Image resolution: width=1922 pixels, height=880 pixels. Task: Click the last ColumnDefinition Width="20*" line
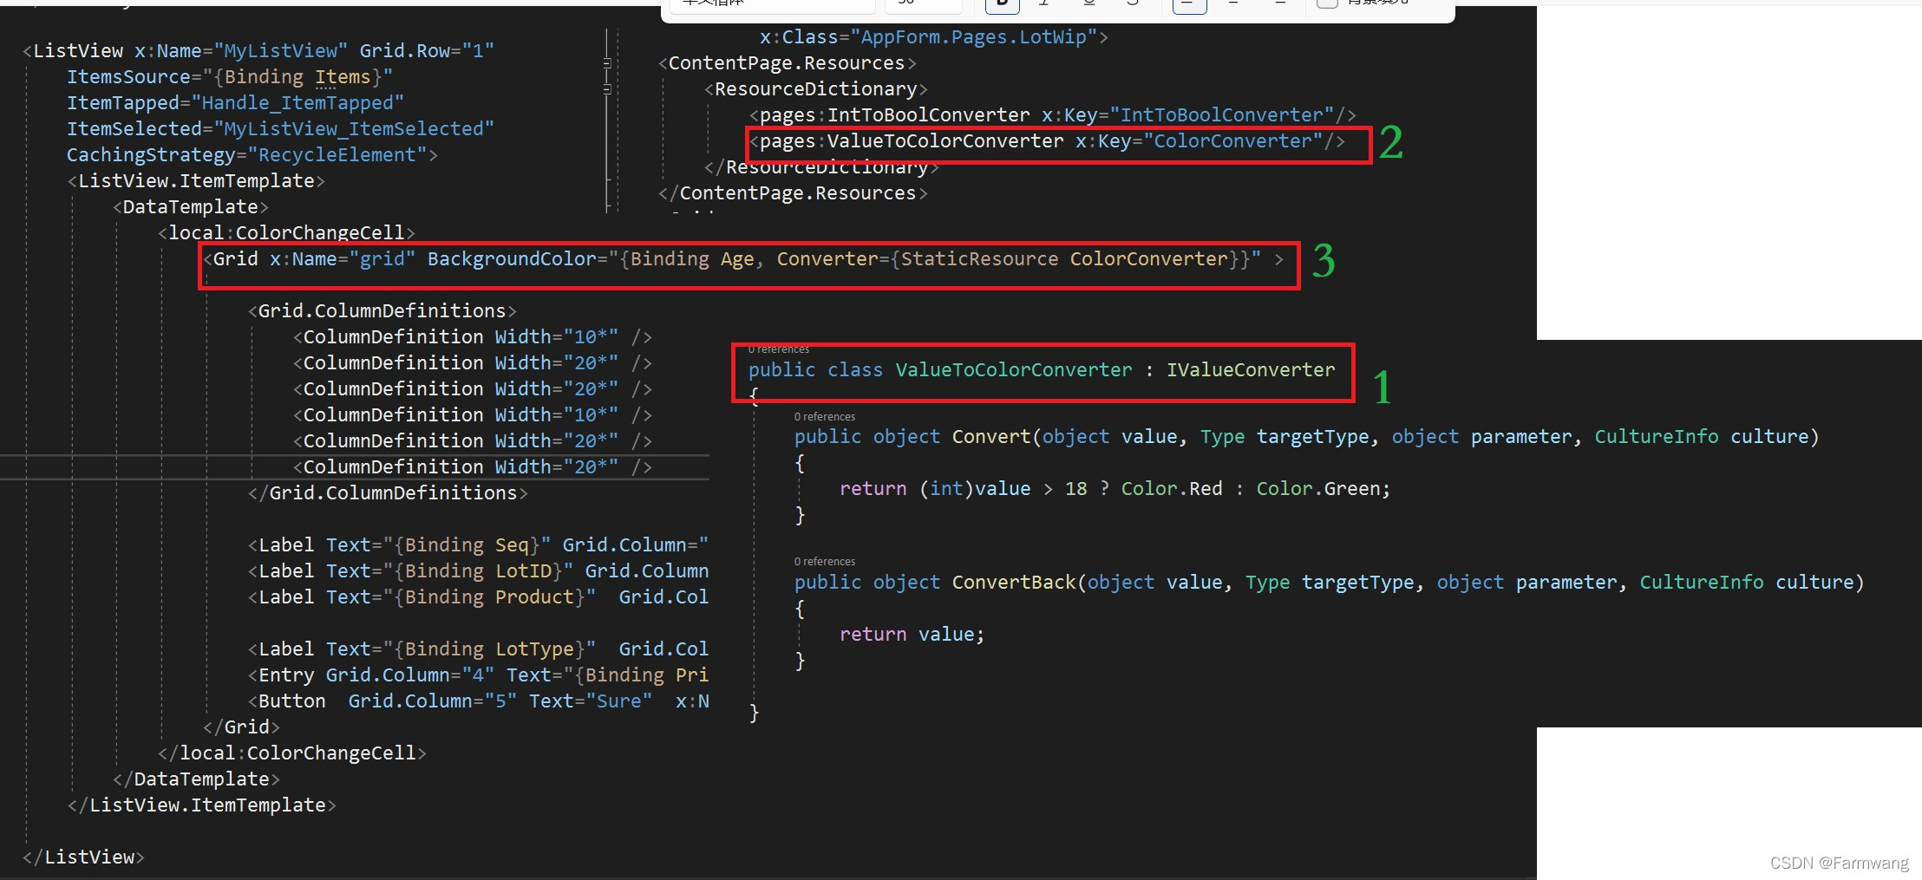472,467
